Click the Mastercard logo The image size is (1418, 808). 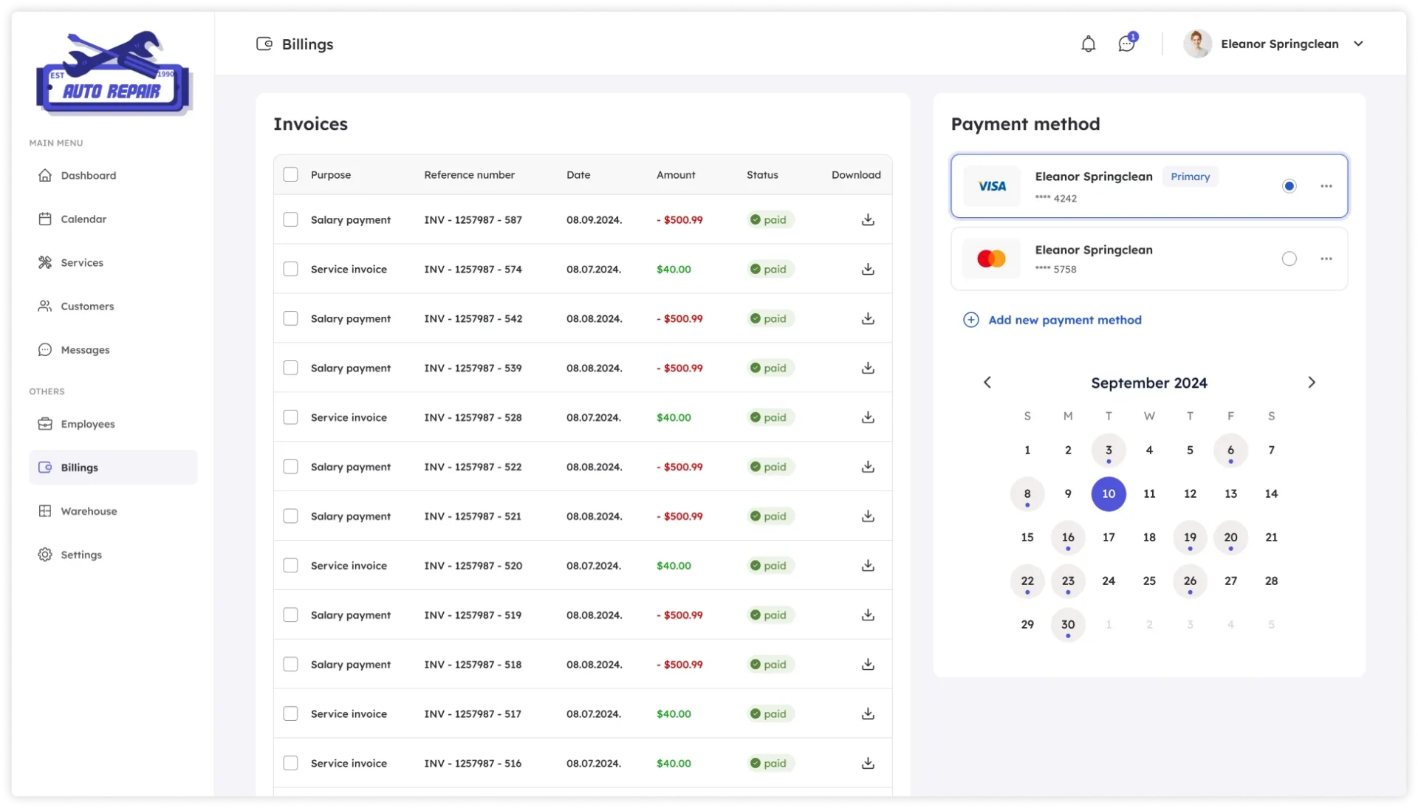(991, 259)
